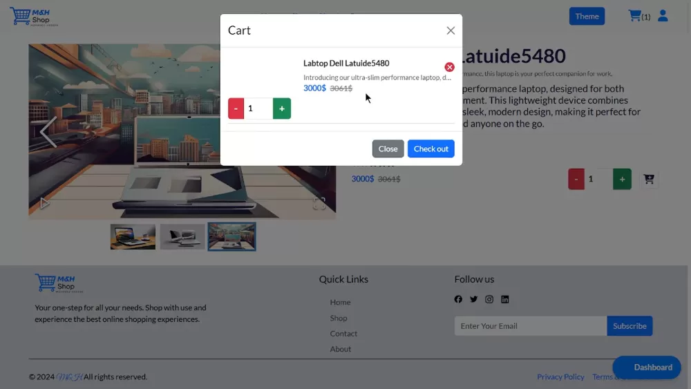Open Shop link in Quick Links

tap(339, 318)
